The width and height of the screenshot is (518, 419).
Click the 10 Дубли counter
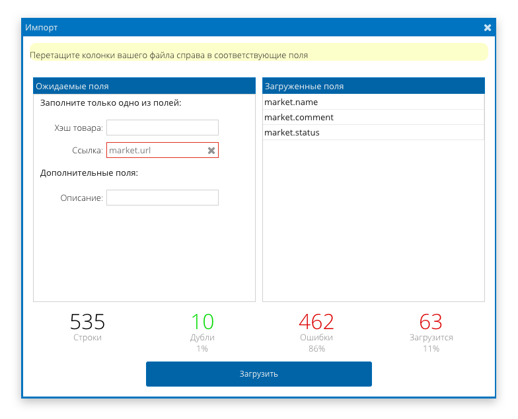coord(202,332)
